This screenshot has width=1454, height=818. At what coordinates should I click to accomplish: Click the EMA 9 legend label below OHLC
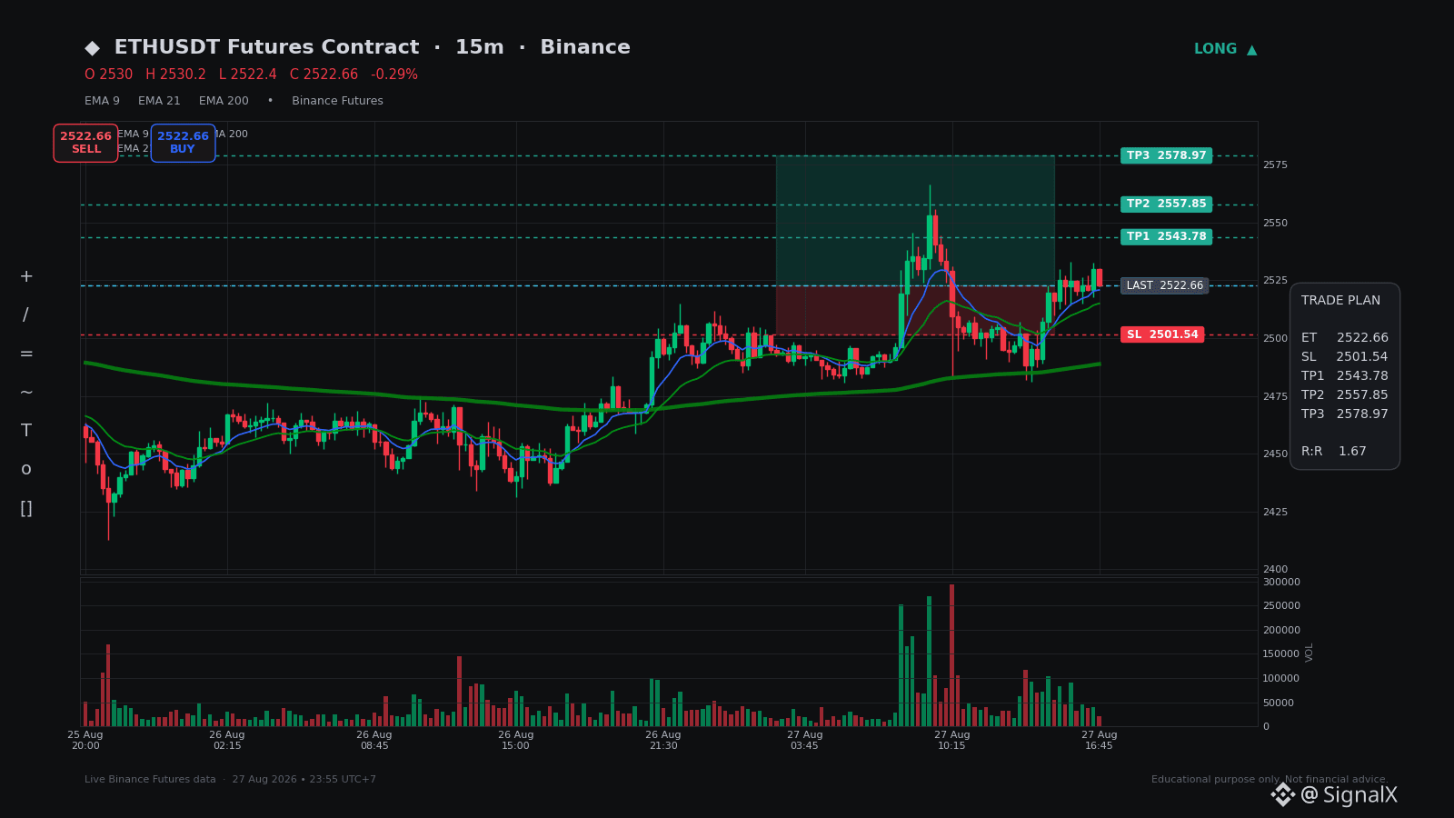102,101
